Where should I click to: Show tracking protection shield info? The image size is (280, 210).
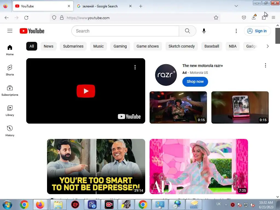pyautogui.click(x=54, y=18)
